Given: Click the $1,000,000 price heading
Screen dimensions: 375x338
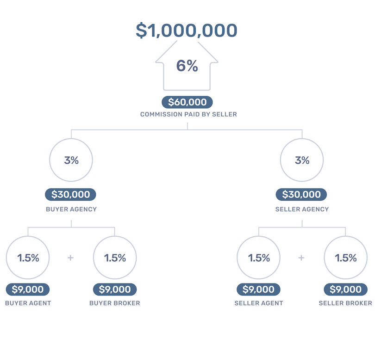Looking at the screenshot, I should [x=187, y=31].
